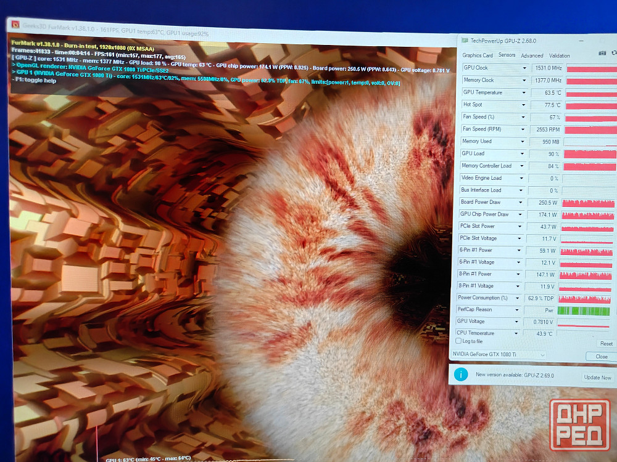Open the Advanced tab
The width and height of the screenshot is (617, 462).
tap(532, 55)
